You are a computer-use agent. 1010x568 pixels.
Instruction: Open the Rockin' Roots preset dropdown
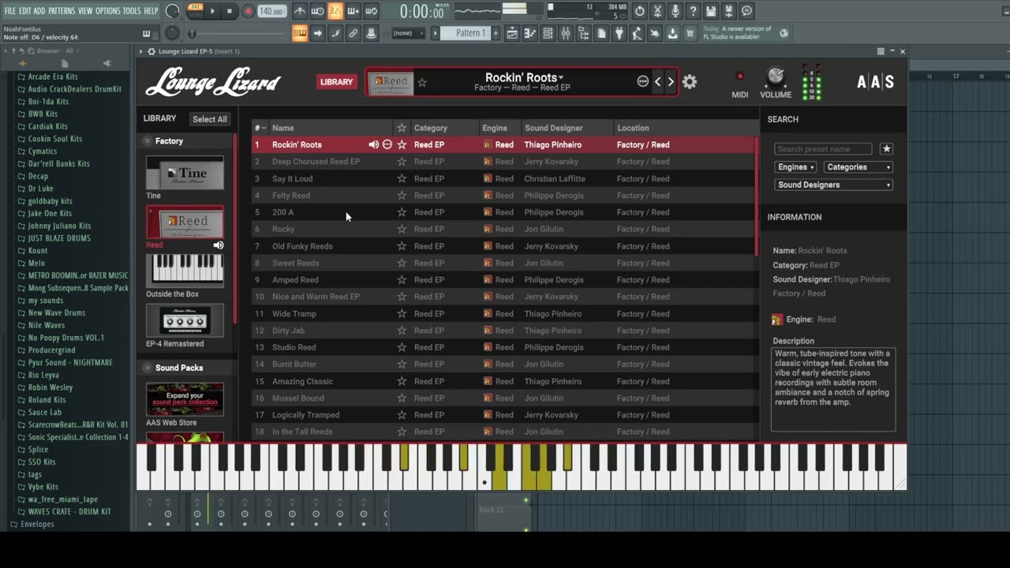point(523,77)
